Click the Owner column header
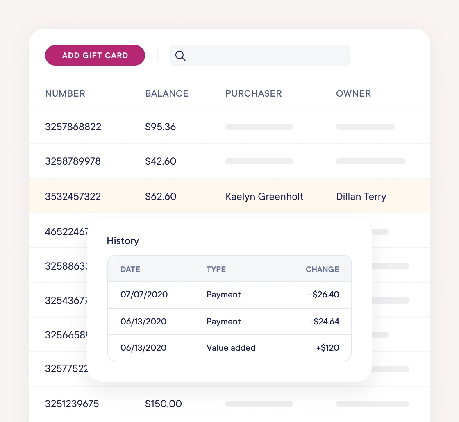The height and width of the screenshot is (422, 459). pos(353,93)
